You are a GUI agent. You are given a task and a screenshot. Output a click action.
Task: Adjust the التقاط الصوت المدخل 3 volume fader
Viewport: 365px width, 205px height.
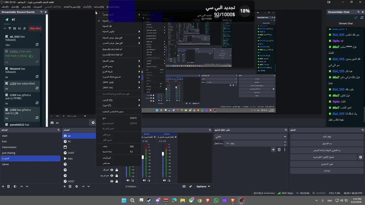click(163, 154)
